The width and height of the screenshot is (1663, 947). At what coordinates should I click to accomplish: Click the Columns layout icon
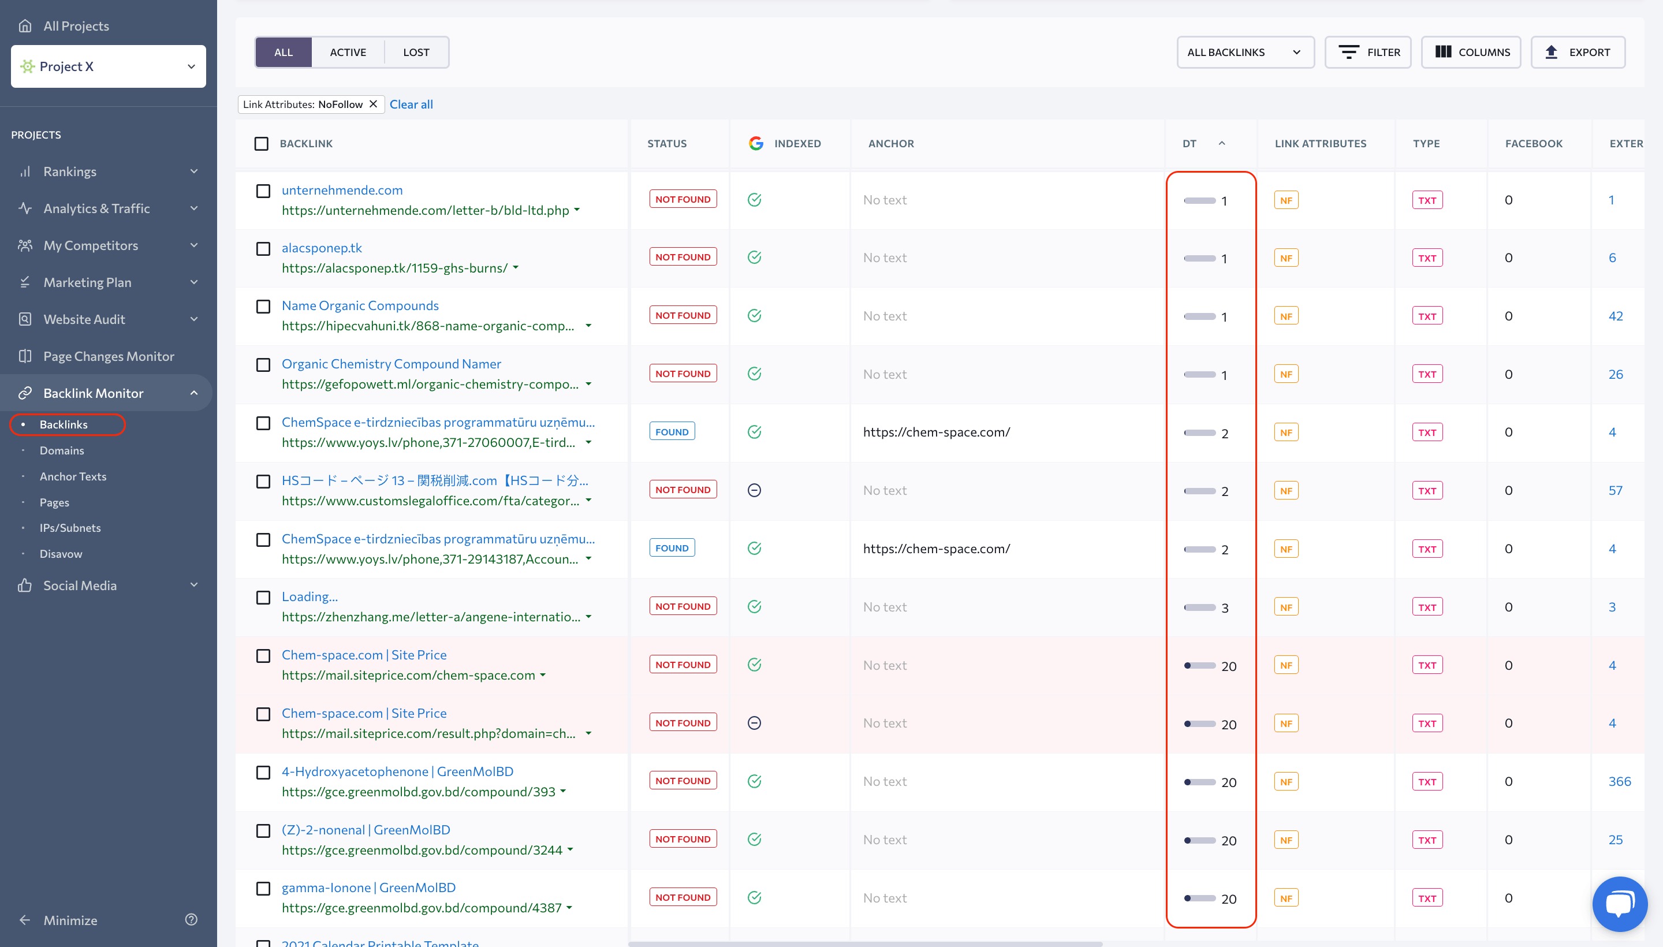pos(1443,52)
